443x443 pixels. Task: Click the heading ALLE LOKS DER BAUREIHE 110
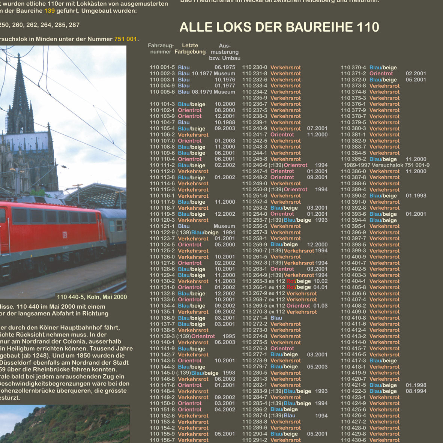tap(279, 27)
